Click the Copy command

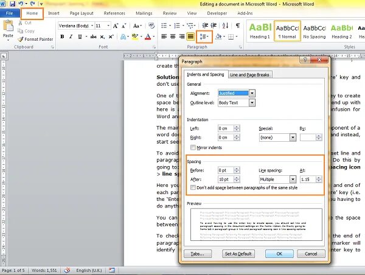tap(26, 31)
